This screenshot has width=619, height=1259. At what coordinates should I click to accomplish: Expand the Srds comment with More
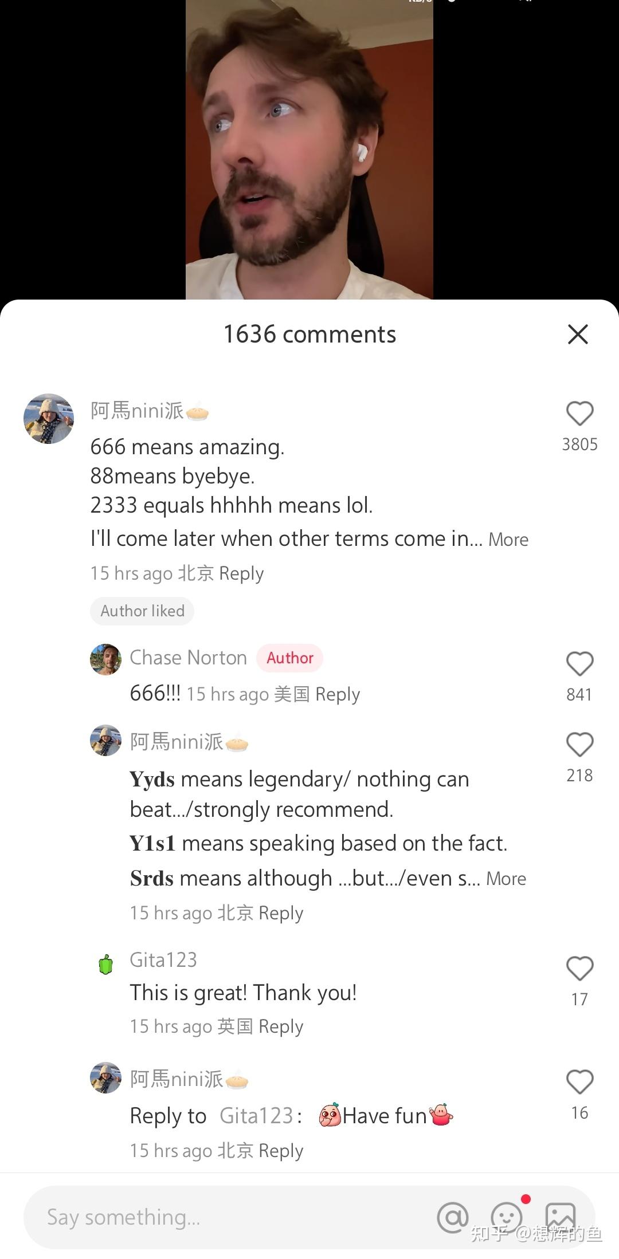(506, 879)
